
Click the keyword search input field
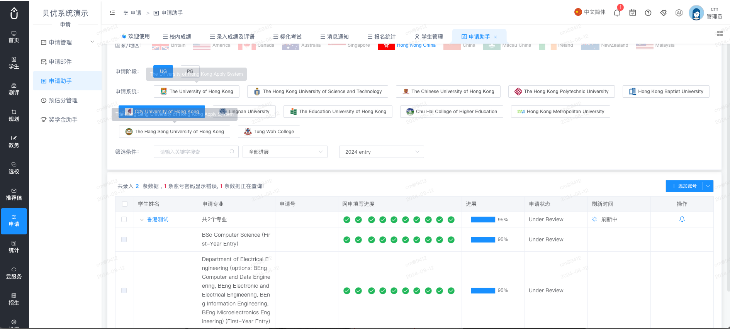tap(196, 152)
